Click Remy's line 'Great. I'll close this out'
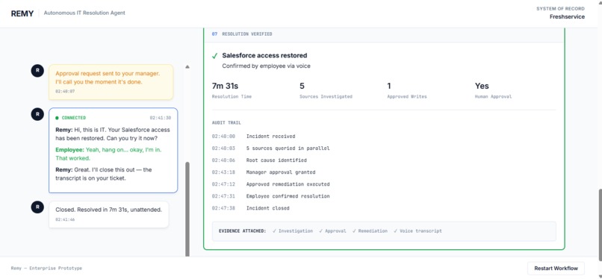602x279 pixels. pos(104,174)
